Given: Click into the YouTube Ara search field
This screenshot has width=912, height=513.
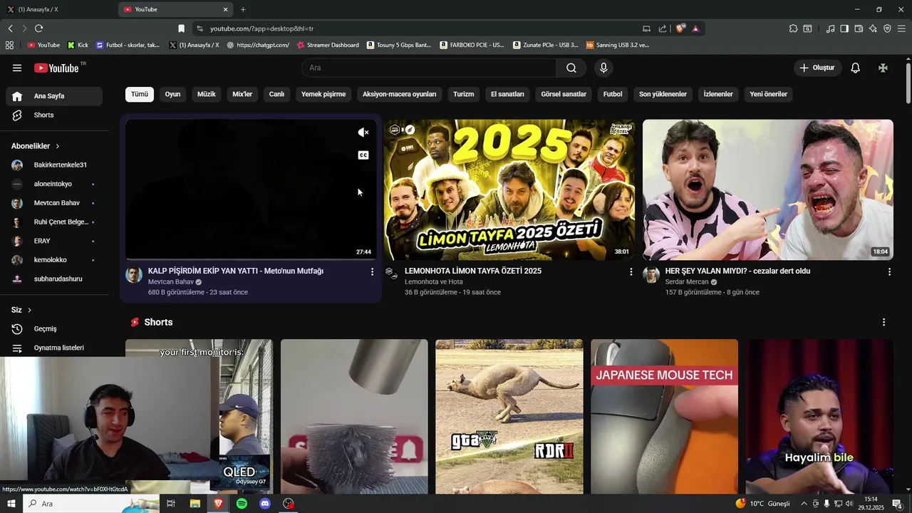Looking at the screenshot, I should (429, 68).
